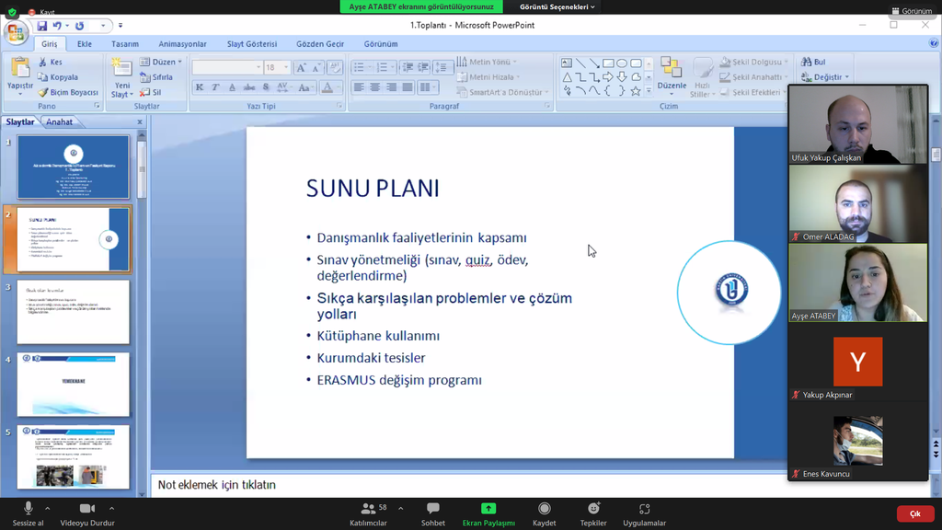This screenshot has height=530, width=942.
Task: Open the Düzenle arrange dropdown
Action: [x=672, y=76]
